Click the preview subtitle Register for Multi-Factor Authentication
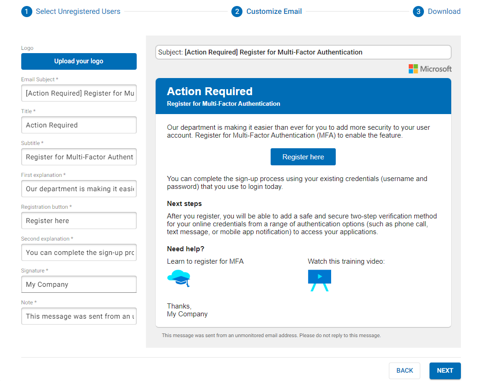The image size is (484, 381). [x=224, y=104]
